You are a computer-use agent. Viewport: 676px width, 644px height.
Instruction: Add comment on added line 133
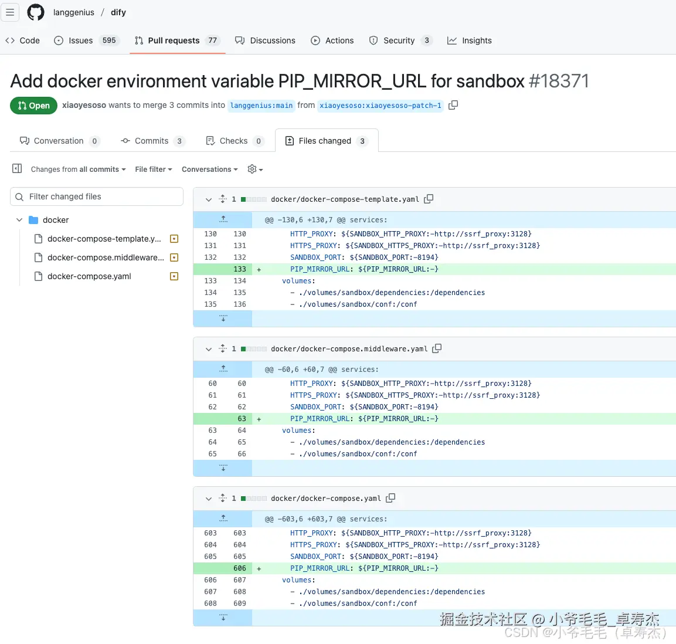pos(259,269)
